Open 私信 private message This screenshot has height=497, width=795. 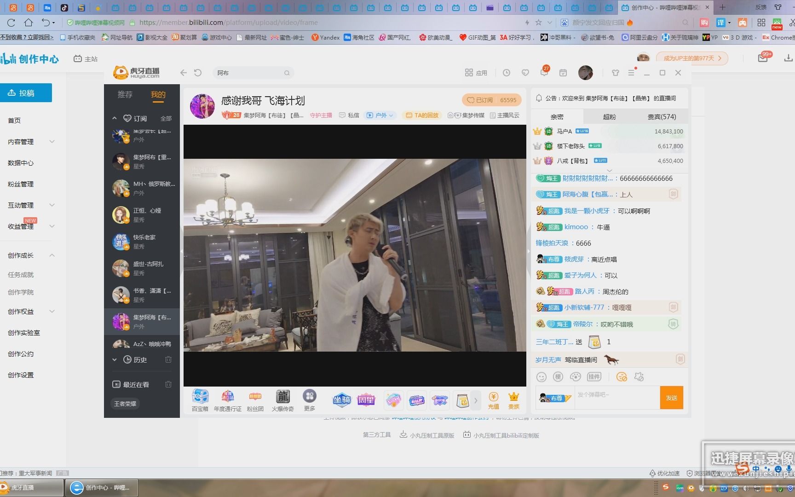[x=349, y=116]
